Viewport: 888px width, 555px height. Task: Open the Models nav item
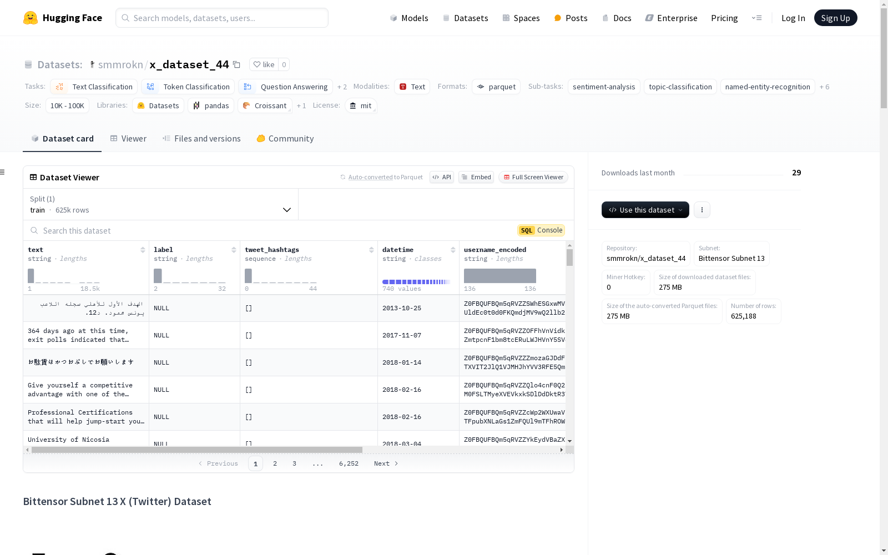[x=409, y=18]
